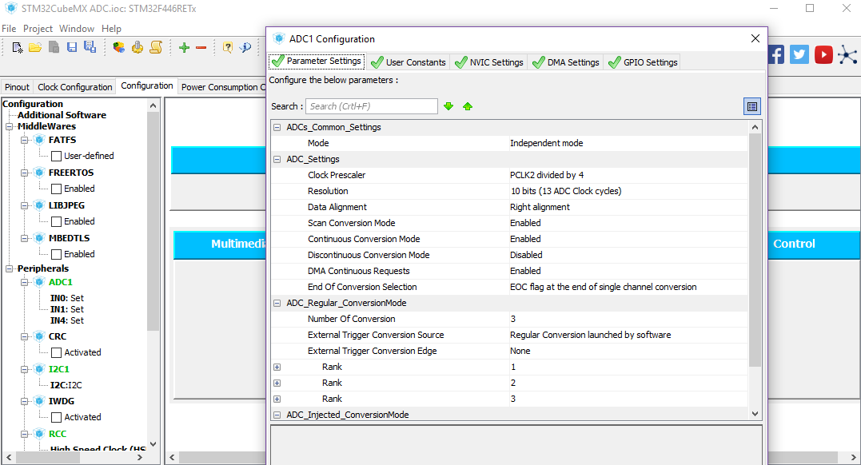Collapse the Peripherals tree node
The height and width of the screenshot is (465, 861).
coord(10,268)
